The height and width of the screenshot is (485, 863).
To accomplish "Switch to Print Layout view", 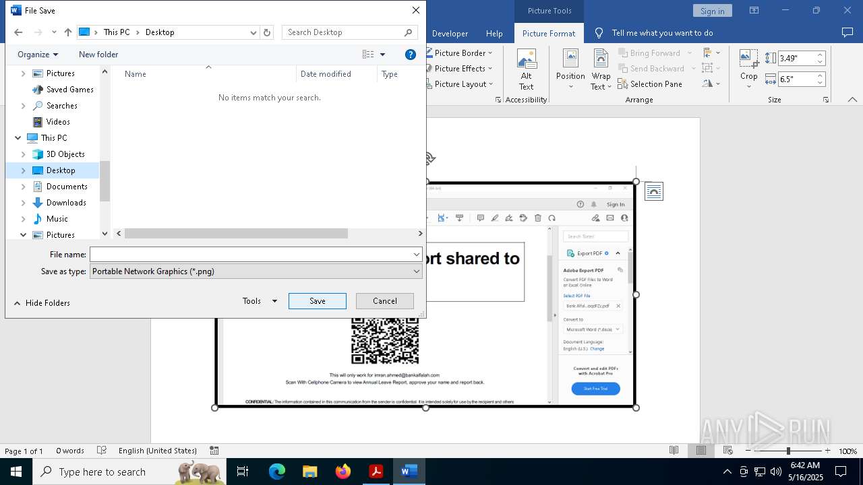I will [701, 451].
